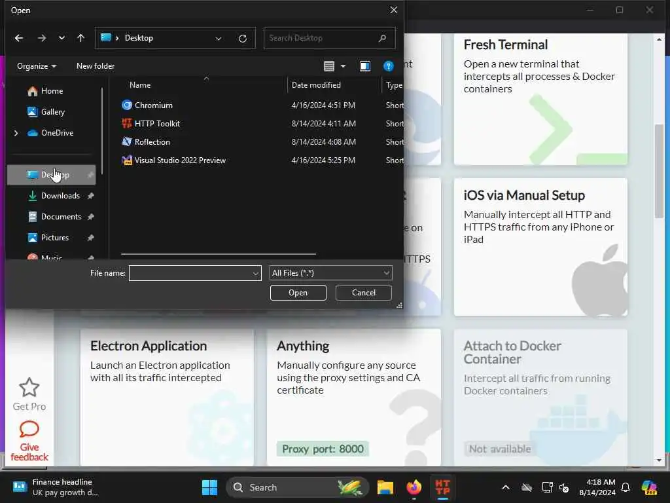The image size is (670, 503).
Task: Click the HTTP Toolkit taskbar icon
Action: point(443,487)
